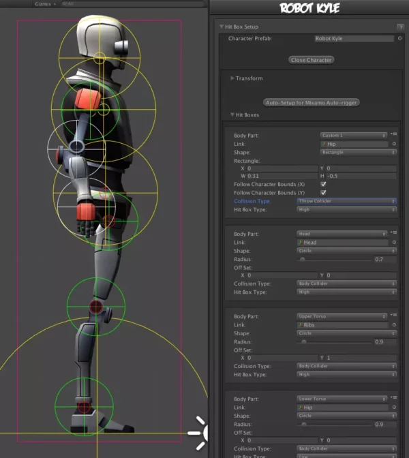This screenshot has height=458, width=409.
Task: Open options menu icon for Lower Torso hit box
Action: coord(394,398)
